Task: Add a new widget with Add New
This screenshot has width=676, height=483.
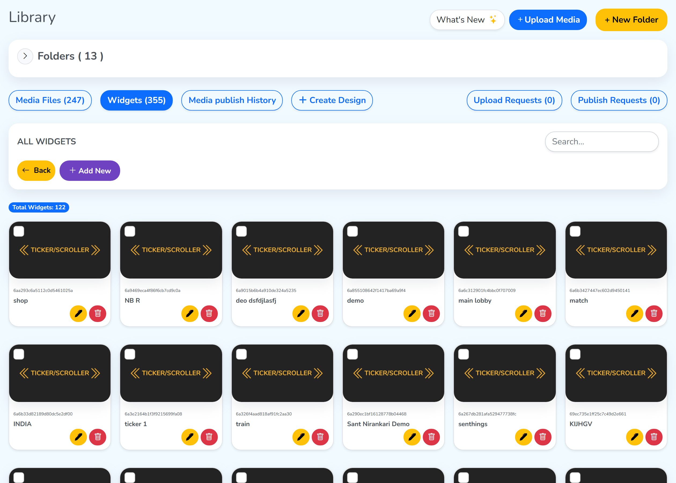Action: [90, 171]
